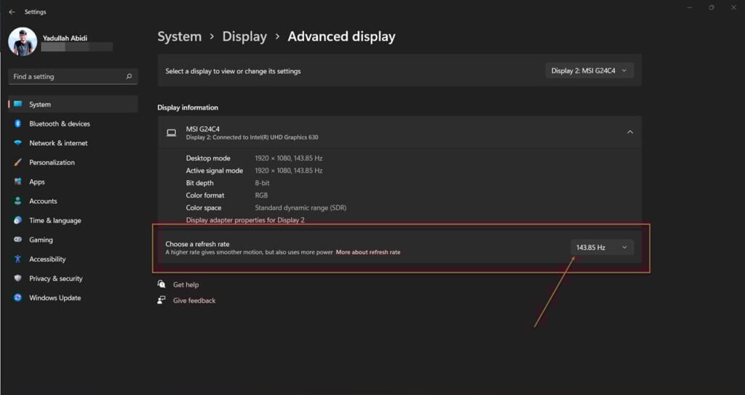
Task: Open Accessibility settings
Action: pyautogui.click(x=73, y=259)
